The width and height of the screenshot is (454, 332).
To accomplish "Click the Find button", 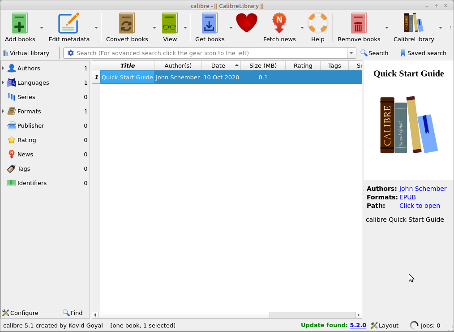I will coord(73,313).
